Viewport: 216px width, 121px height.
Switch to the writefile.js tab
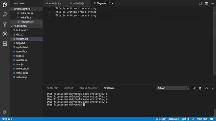77,3
